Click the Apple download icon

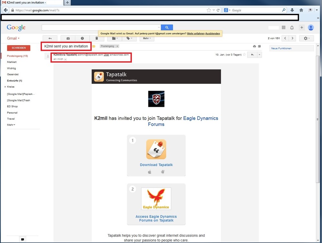tap(149, 172)
